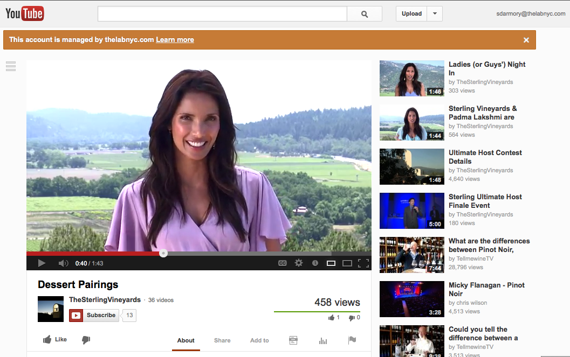Open the sdarmory@thelabnyc.com account menu

pos(531,14)
